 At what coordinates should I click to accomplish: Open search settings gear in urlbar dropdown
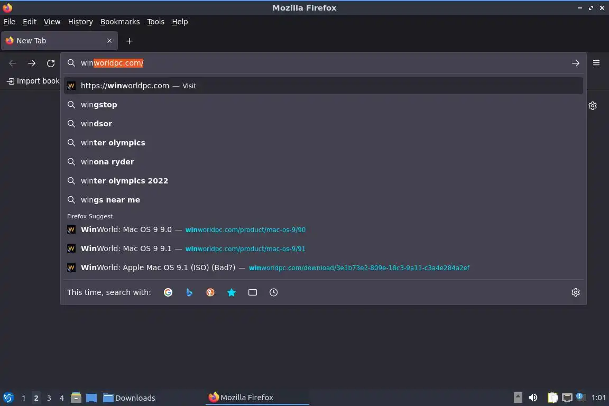[576, 292]
